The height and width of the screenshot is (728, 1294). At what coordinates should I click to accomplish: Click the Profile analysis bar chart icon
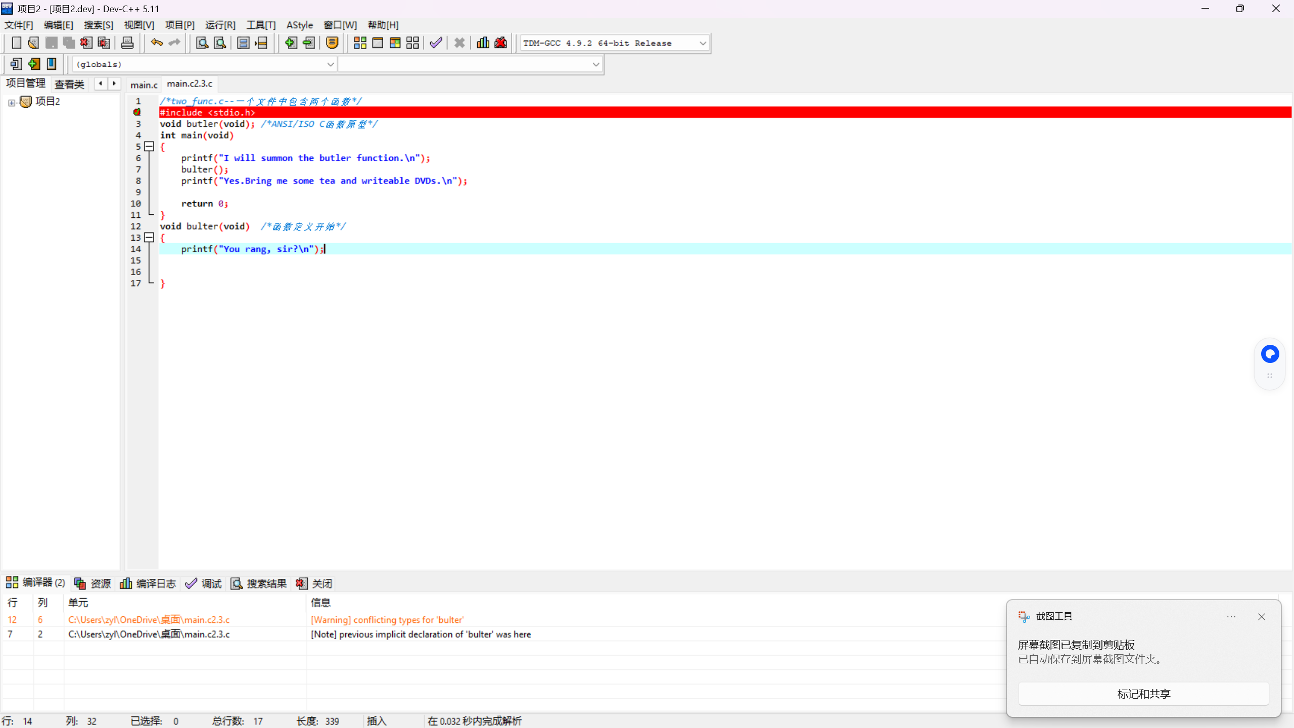click(483, 43)
